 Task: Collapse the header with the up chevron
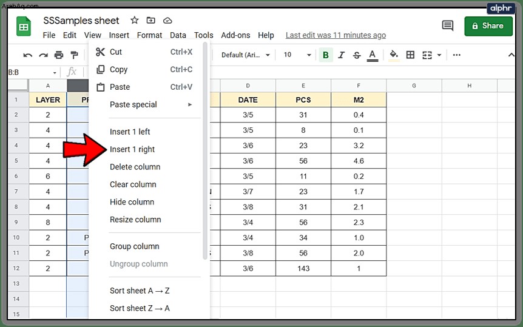[x=511, y=55]
